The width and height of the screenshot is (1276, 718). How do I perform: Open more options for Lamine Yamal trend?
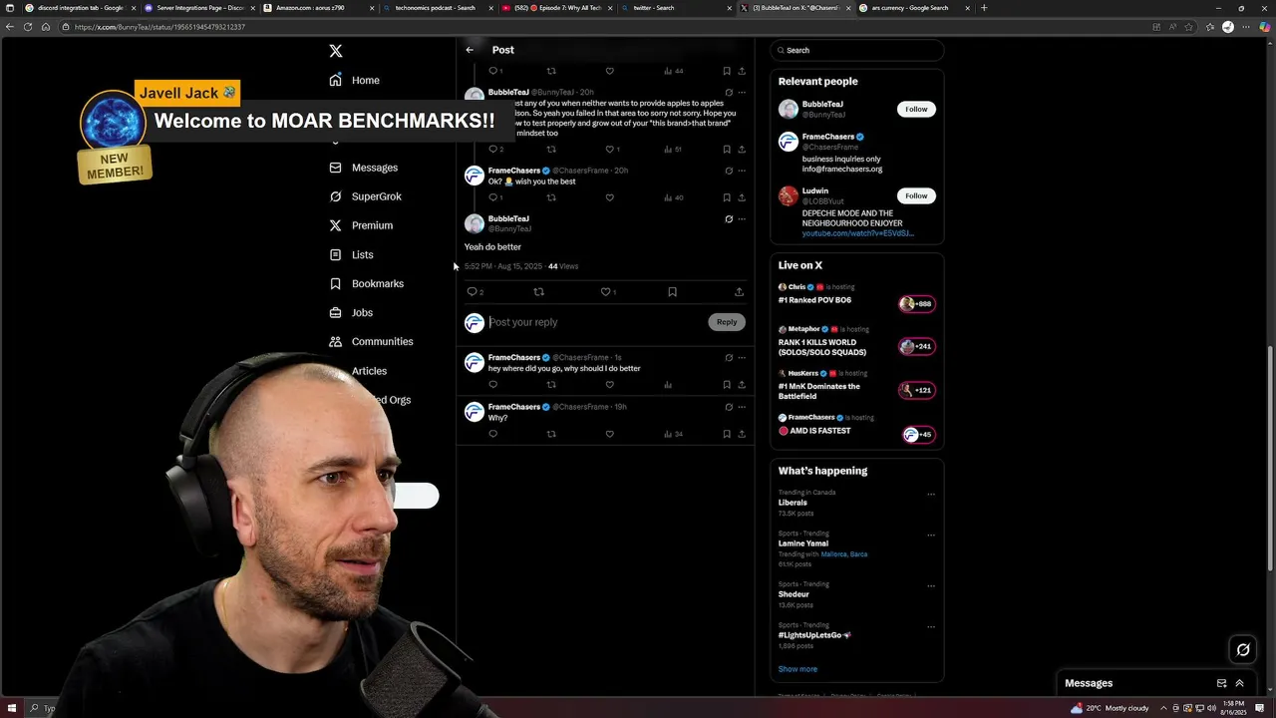point(931,535)
